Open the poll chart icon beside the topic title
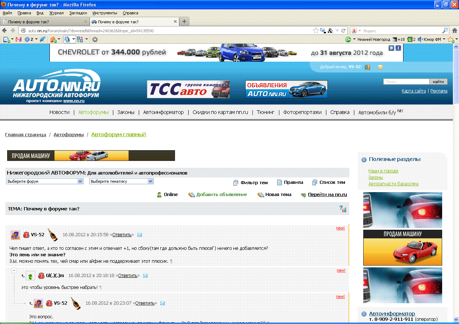The width and height of the screenshot is (459, 324). click(343, 209)
